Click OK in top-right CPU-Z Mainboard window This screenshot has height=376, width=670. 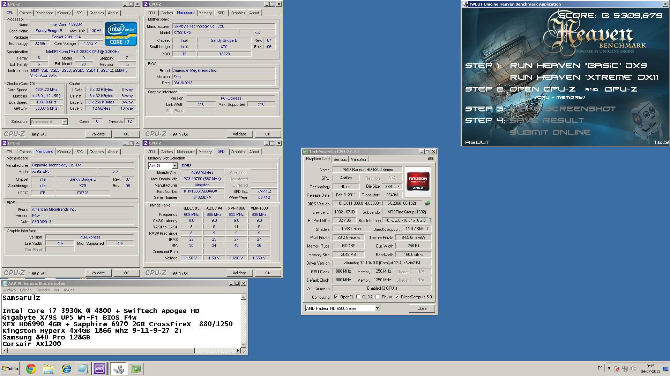coord(268,134)
